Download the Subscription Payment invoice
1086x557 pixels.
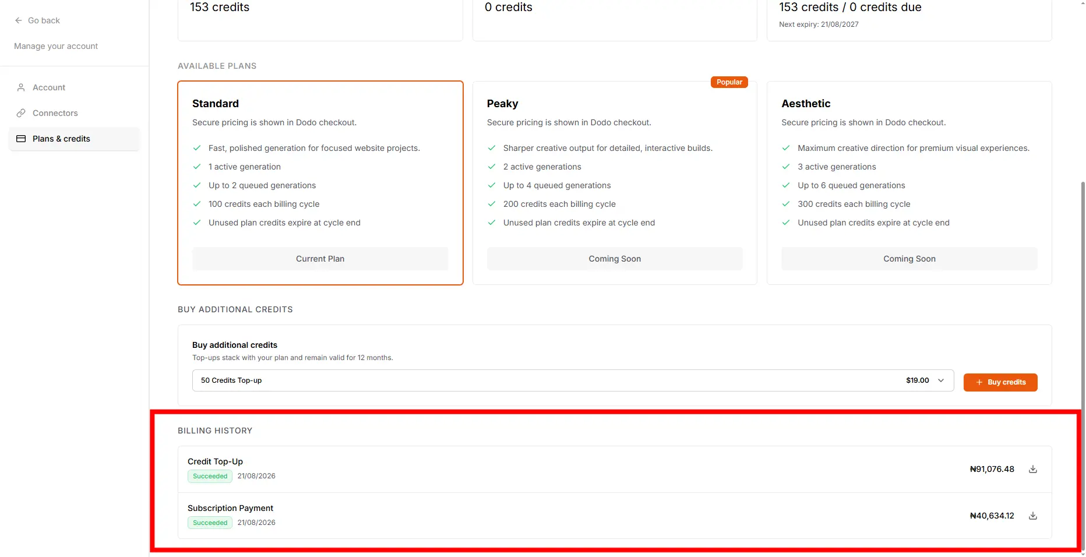(1033, 516)
